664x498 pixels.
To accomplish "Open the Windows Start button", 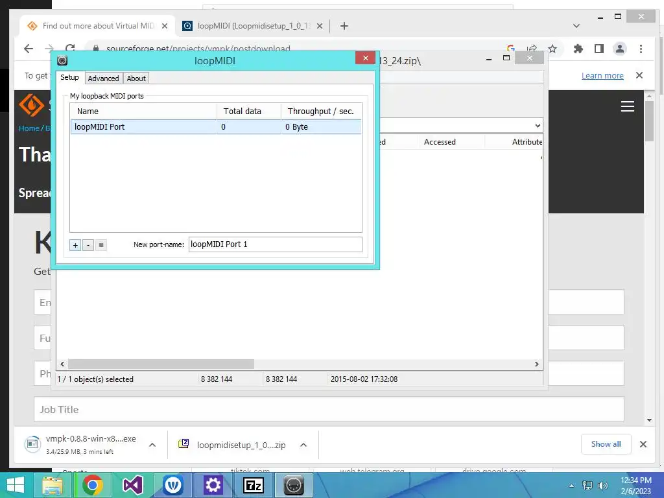I will (x=16, y=485).
